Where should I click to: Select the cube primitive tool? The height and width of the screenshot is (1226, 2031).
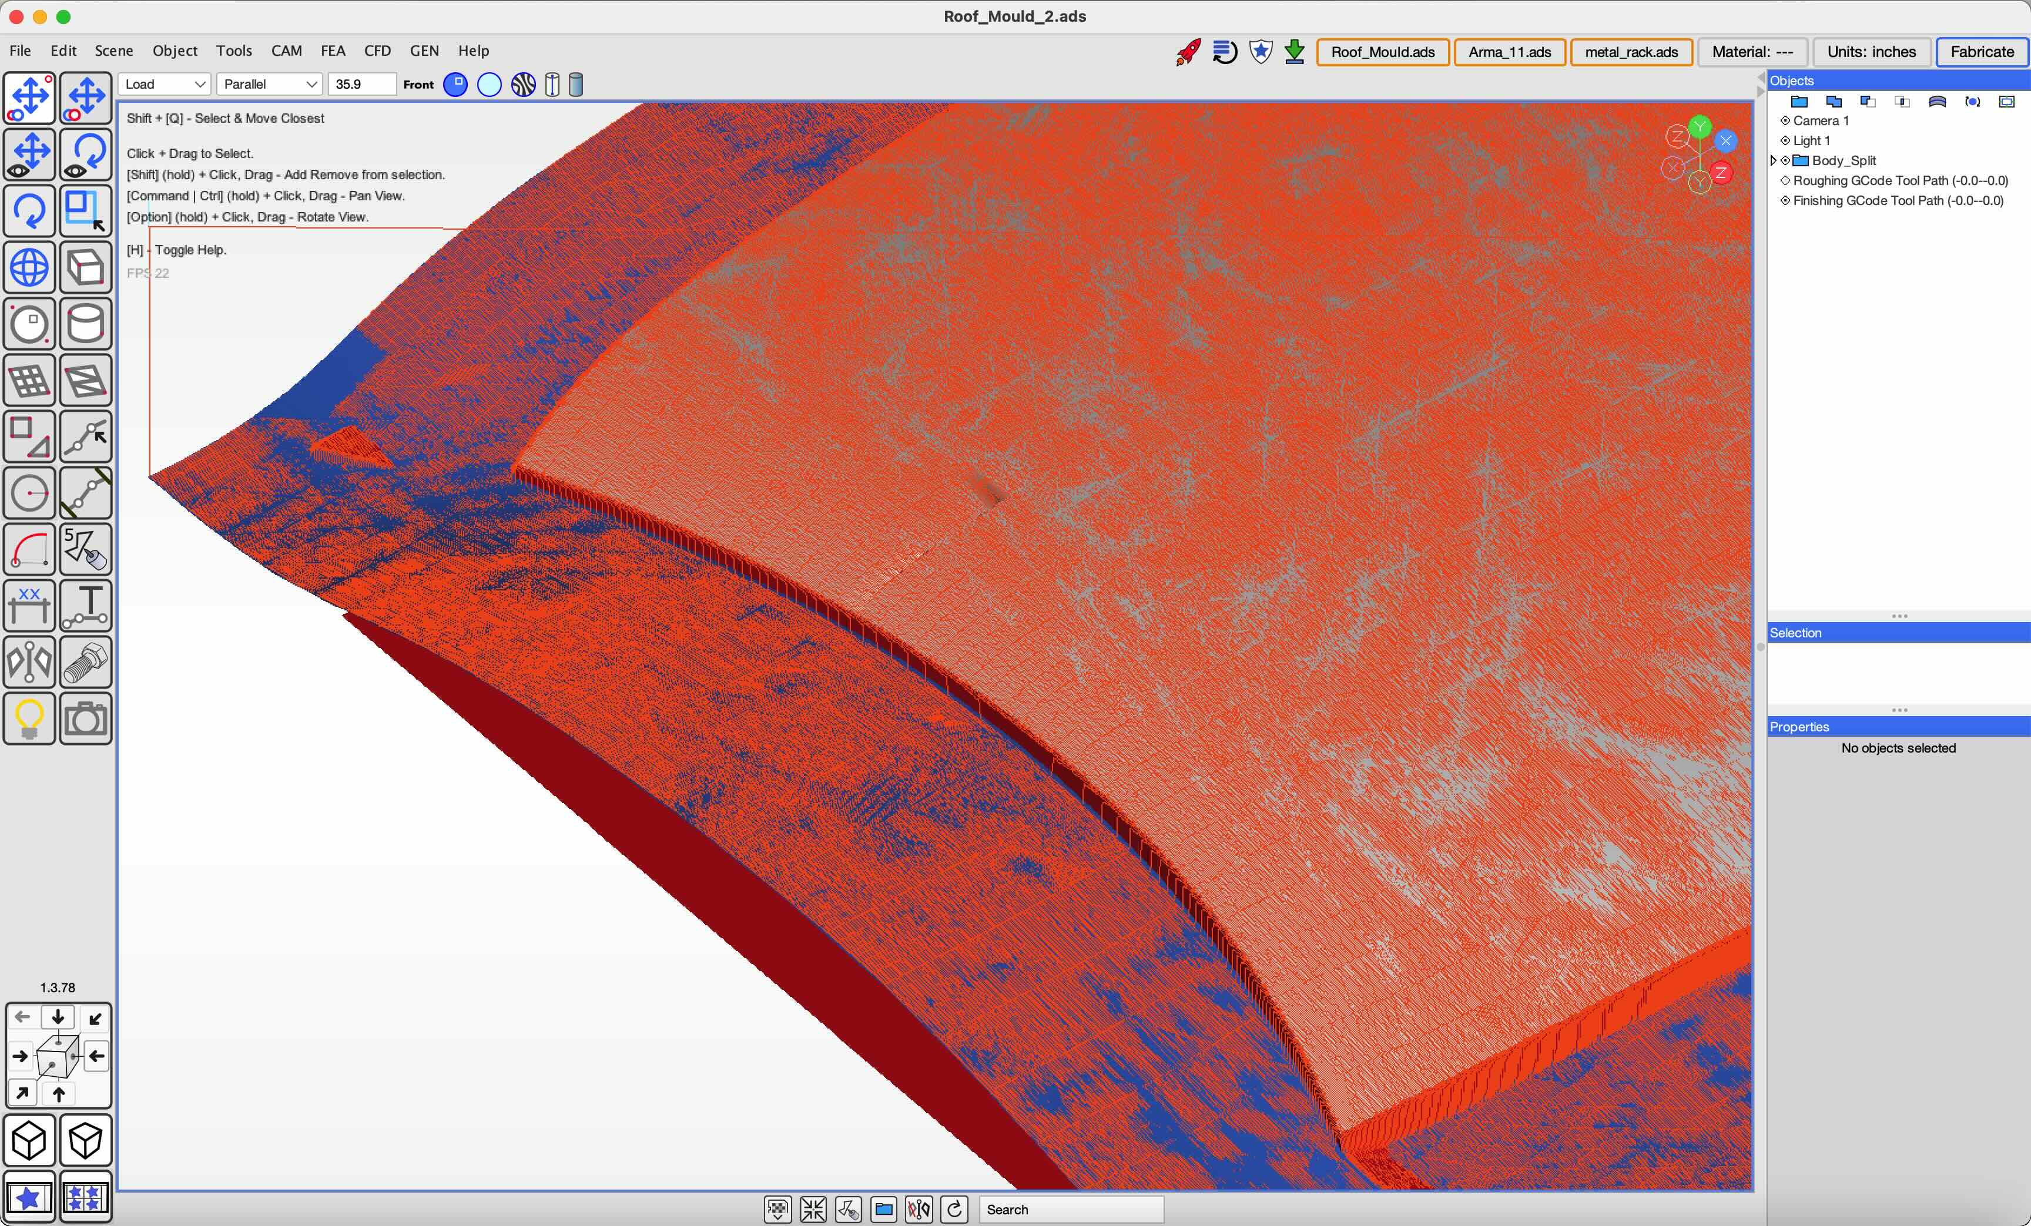coord(86,268)
